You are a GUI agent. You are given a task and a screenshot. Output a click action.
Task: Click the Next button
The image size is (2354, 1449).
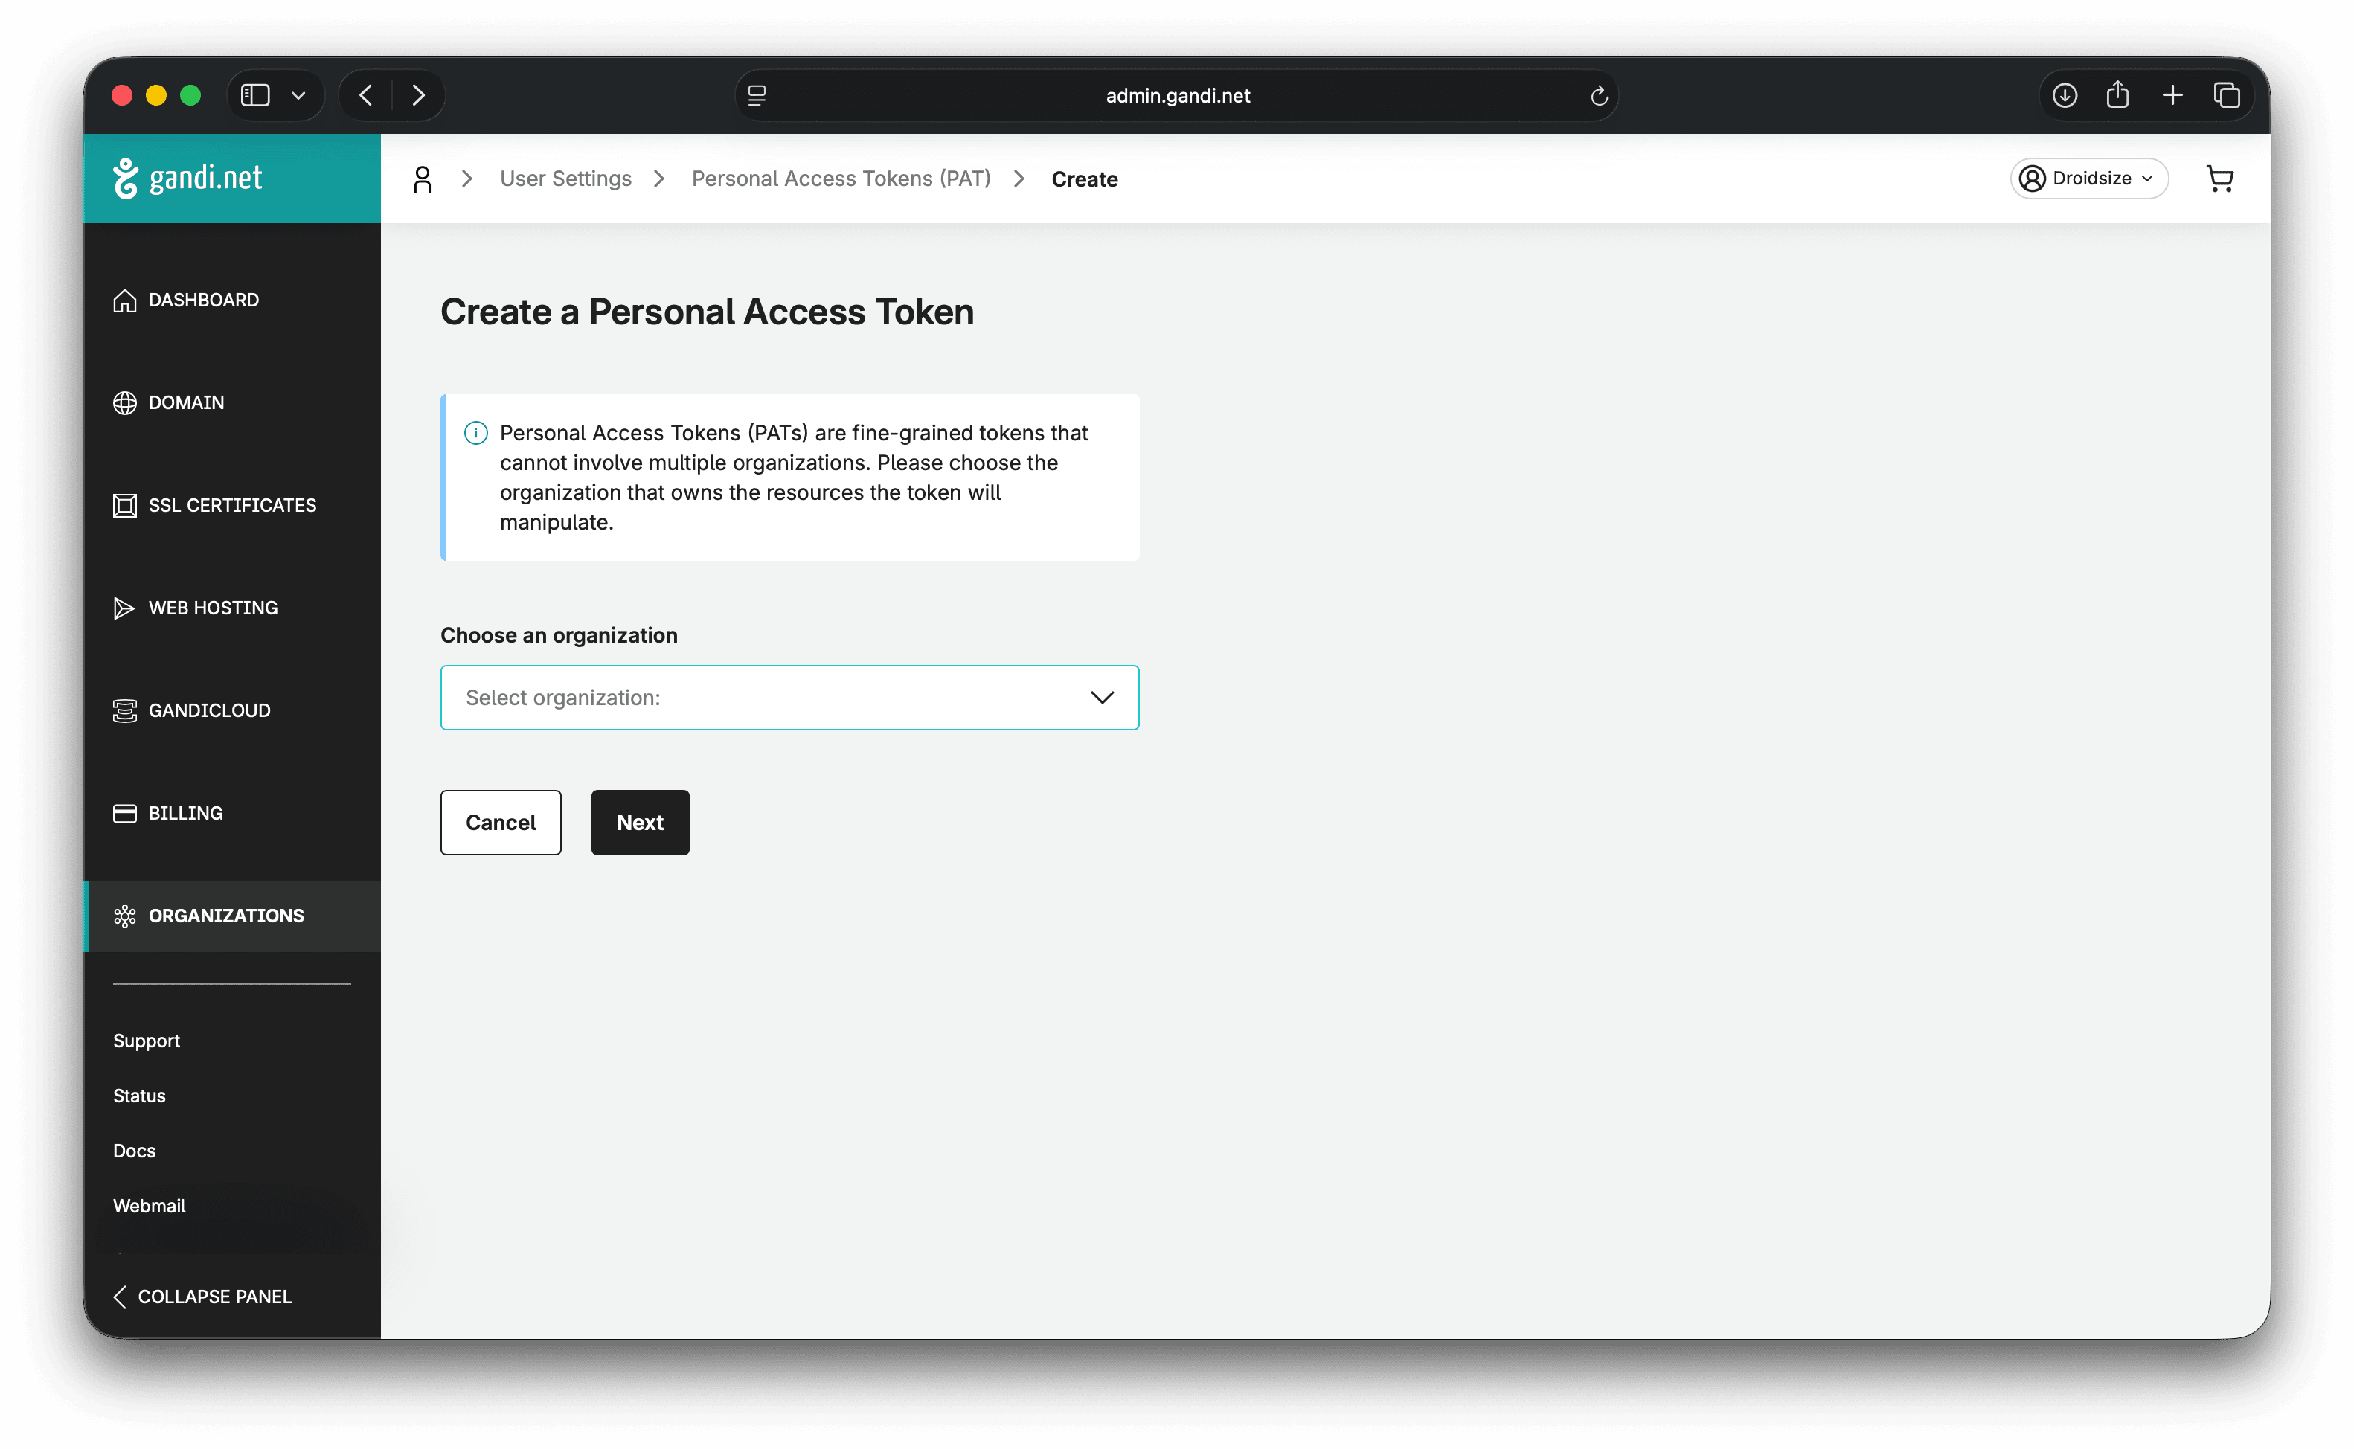click(x=639, y=822)
